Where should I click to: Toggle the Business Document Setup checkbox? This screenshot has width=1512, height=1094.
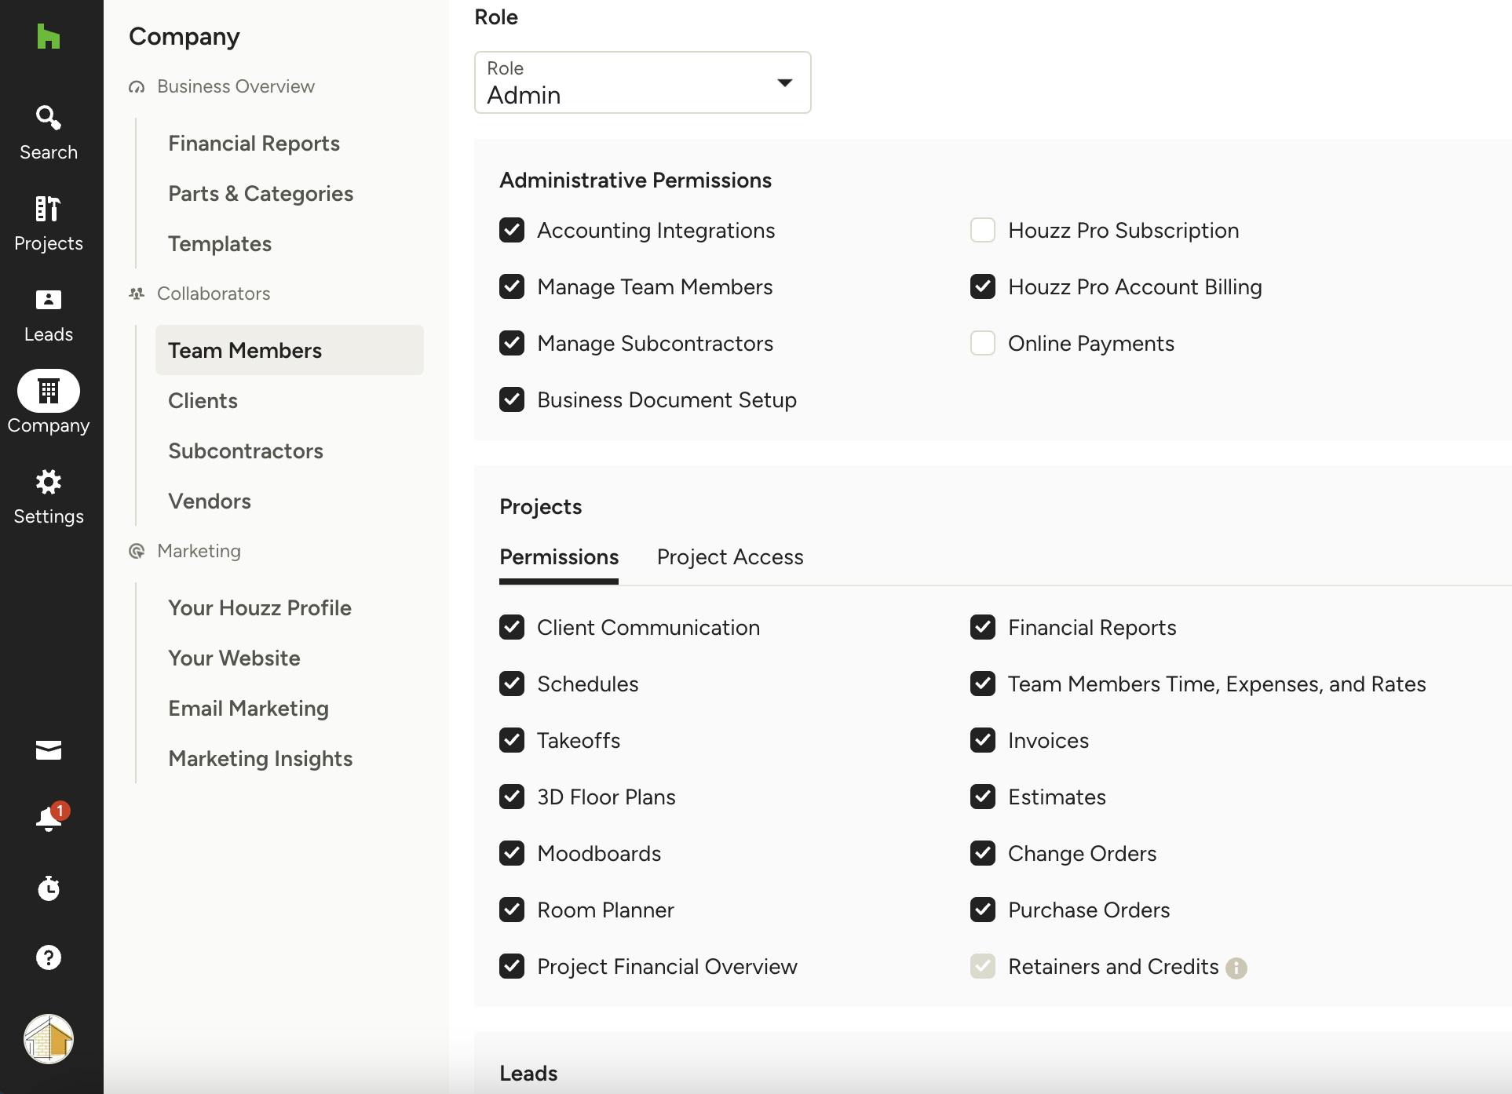[x=512, y=399]
